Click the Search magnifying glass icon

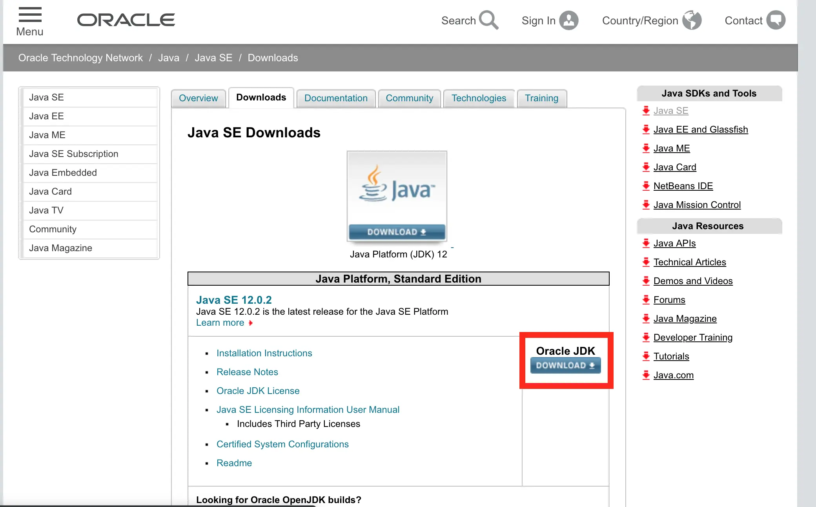pyautogui.click(x=488, y=20)
